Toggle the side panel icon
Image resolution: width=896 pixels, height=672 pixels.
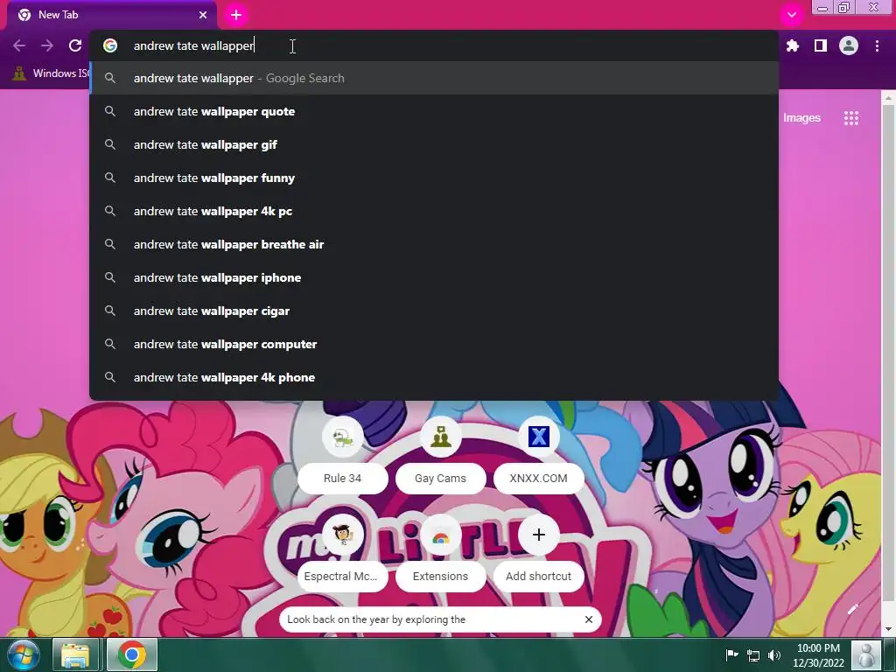[821, 45]
